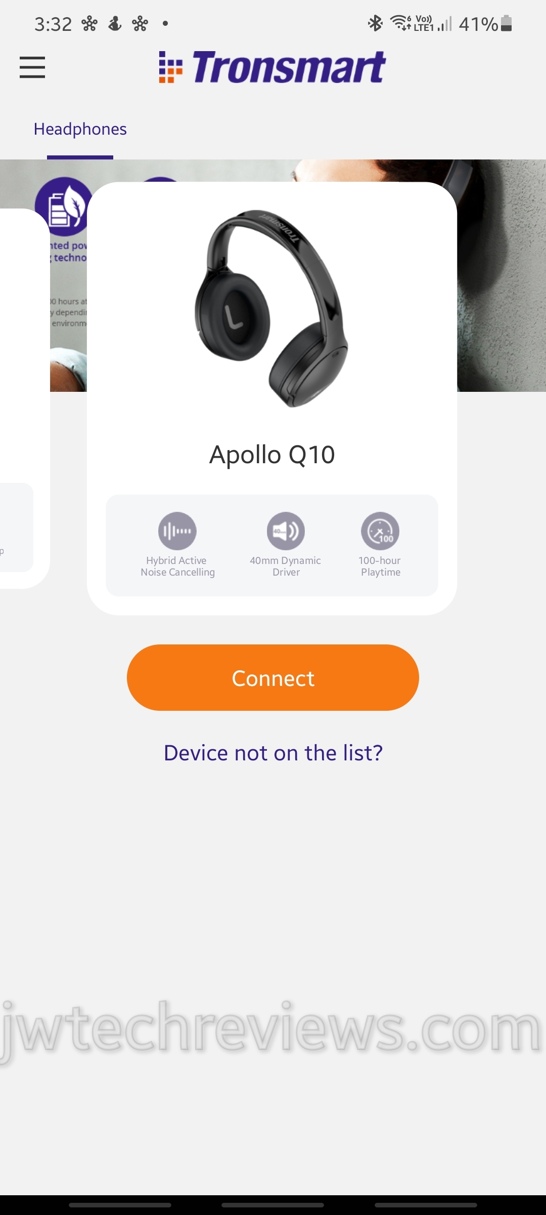Switch to the Headphones tab
The width and height of the screenshot is (546, 1215).
click(x=80, y=130)
